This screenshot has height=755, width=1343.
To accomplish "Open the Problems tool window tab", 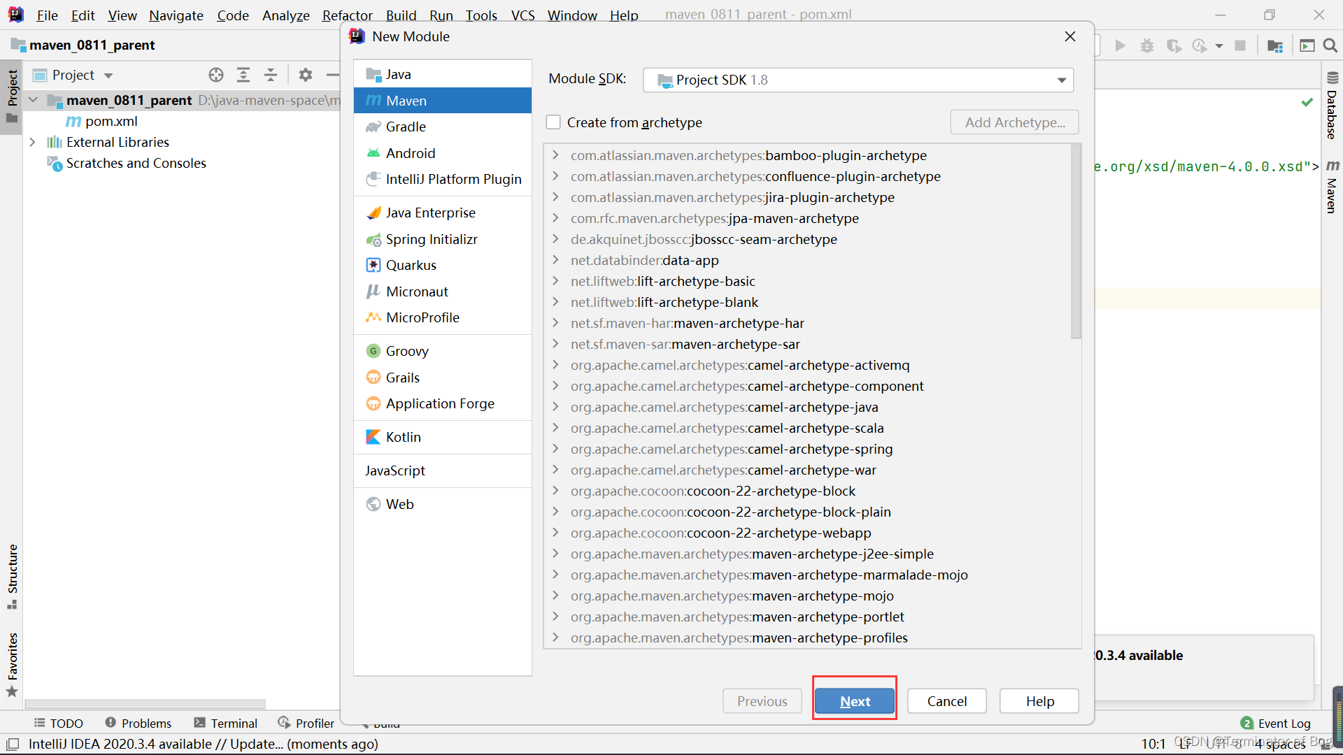I will coord(138,724).
